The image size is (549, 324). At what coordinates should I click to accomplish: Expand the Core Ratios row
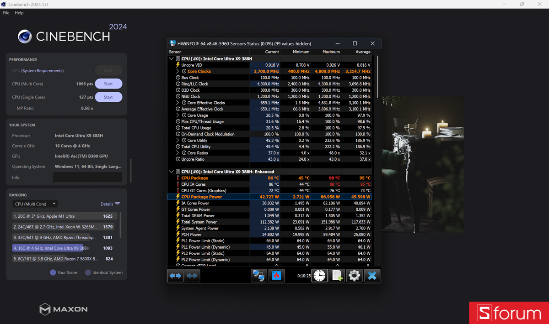(178, 153)
